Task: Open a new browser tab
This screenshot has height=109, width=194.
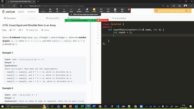Action: click(x=38, y=2)
